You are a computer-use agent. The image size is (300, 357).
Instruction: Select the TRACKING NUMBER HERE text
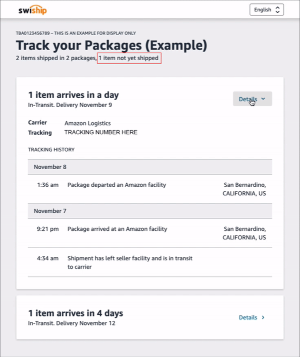pos(101,133)
